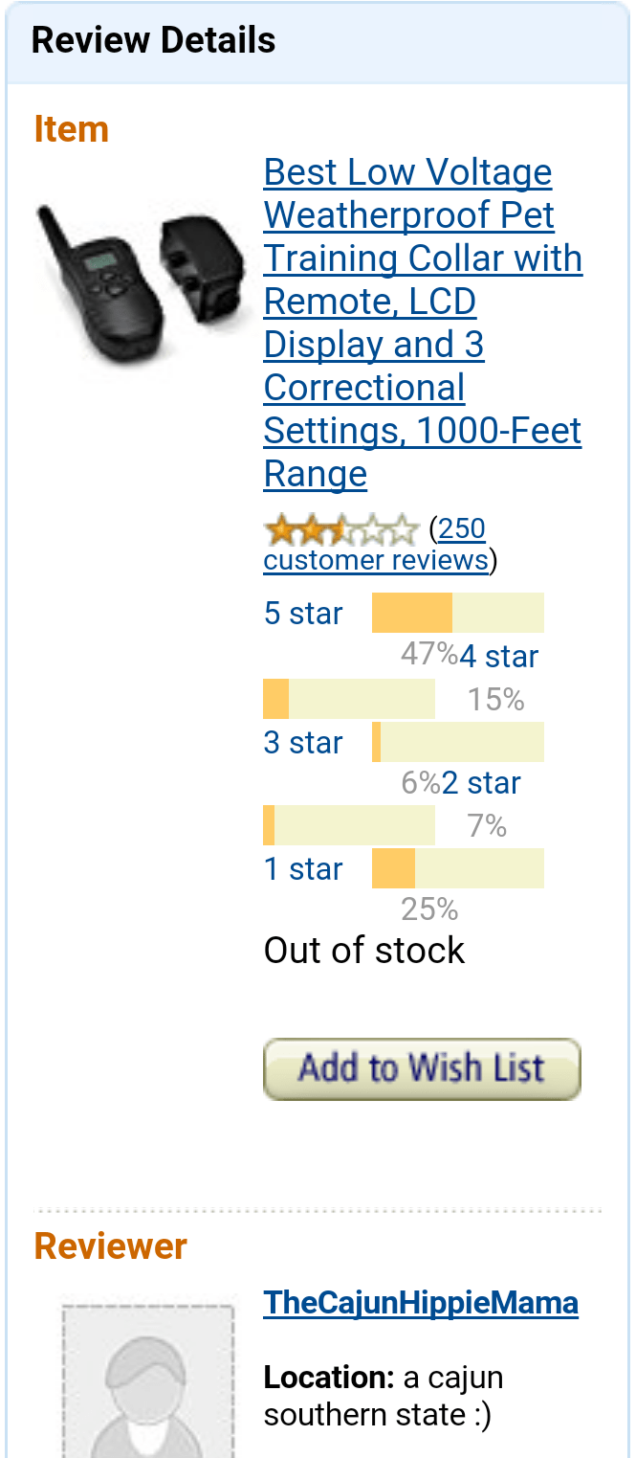Click the 2 star rating histogram bar
This screenshot has height=1458, width=636.
(x=348, y=825)
